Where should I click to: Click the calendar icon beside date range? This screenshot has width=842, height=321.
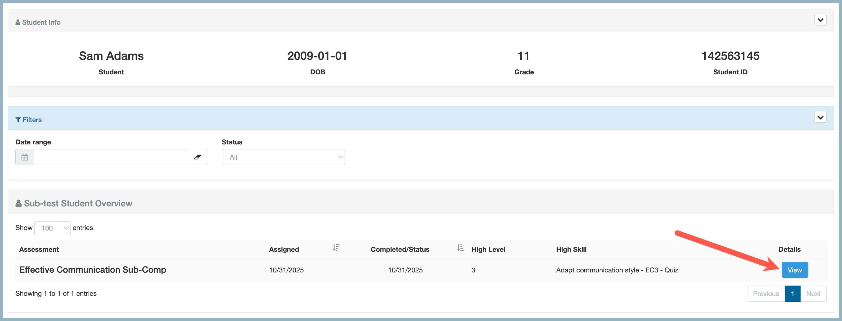tap(24, 157)
